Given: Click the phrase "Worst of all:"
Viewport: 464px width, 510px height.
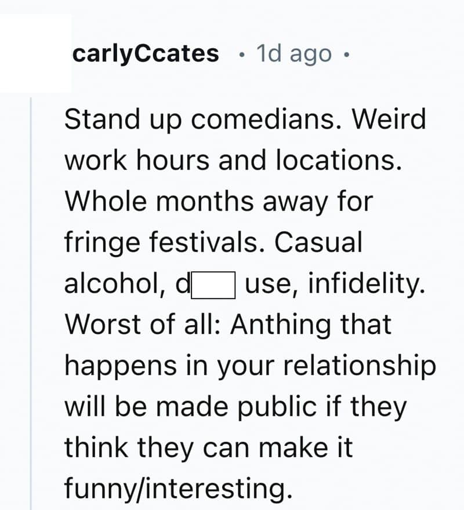Looking at the screenshot, I should tap(144, 325).
